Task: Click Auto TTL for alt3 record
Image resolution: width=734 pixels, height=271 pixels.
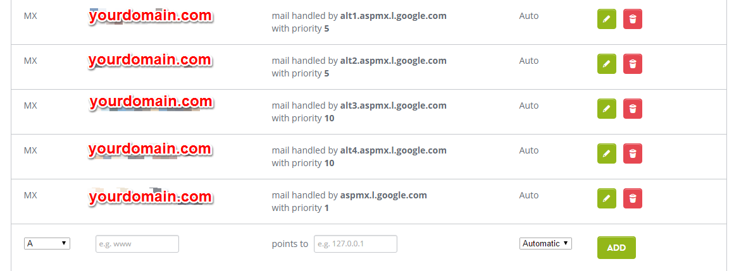Action: click(x=529, y=105)
